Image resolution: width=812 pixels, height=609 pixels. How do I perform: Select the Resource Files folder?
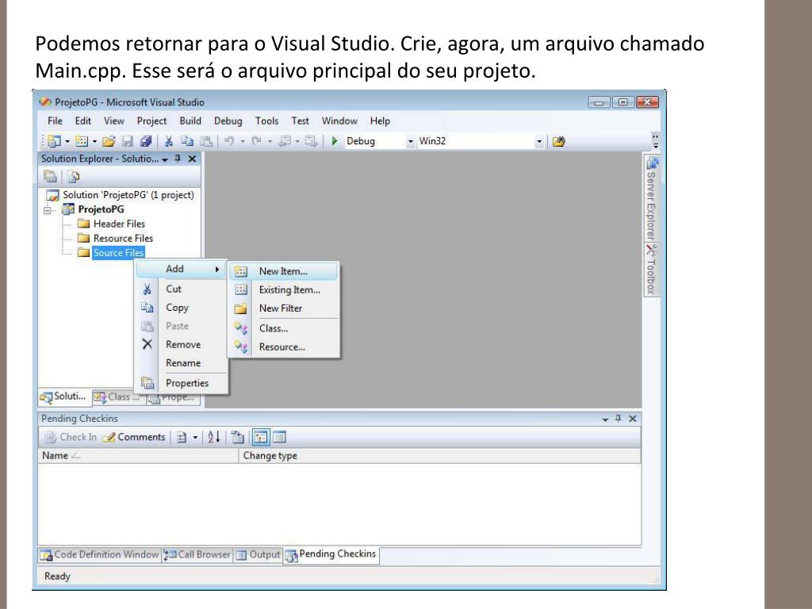pyautogui.click(x=123, y=238)
